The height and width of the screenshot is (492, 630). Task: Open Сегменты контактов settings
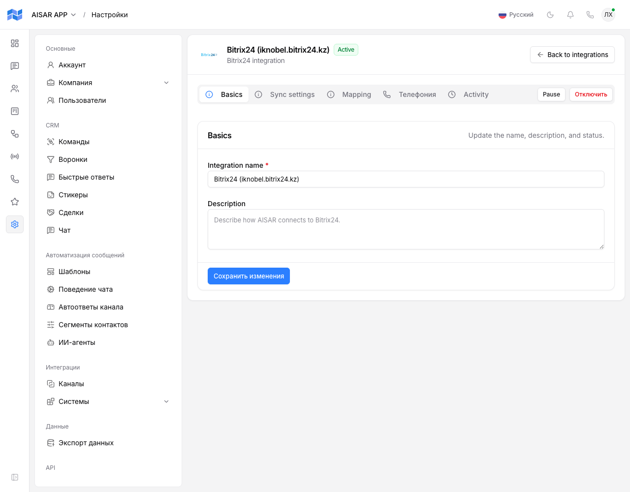point(108,325)
